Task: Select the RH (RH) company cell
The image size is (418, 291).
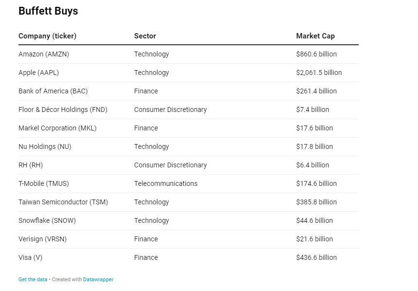Action: (x=31, y=165)
